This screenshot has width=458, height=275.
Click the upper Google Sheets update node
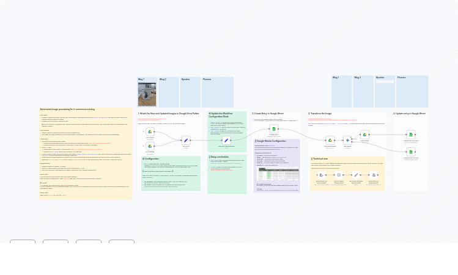pyautogui.click(x=411, y=134)
